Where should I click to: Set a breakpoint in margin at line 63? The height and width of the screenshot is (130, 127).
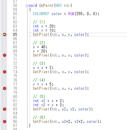(x=4, y=26)
